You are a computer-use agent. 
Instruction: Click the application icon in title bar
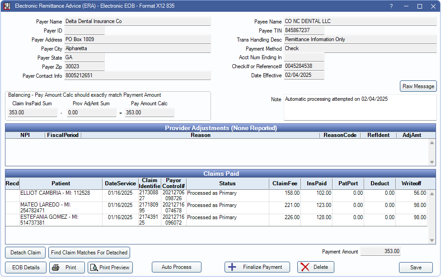[x=7, y=6]
